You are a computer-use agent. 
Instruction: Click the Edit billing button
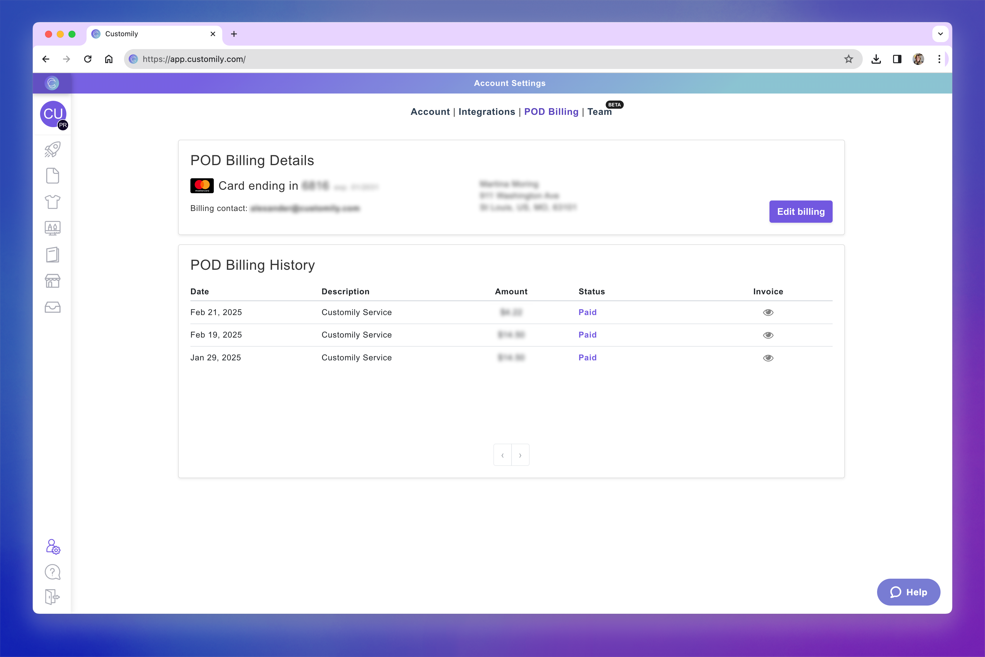800,212
